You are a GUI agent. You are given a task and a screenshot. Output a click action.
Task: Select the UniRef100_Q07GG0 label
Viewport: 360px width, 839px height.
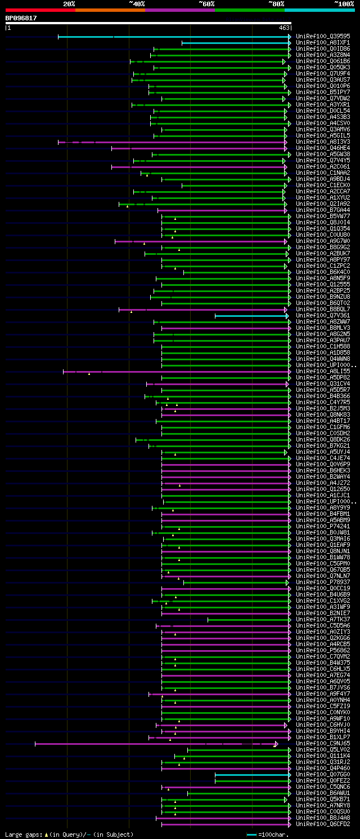tap(323, 774)
